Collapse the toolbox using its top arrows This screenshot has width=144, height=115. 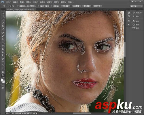coord(1,9)
